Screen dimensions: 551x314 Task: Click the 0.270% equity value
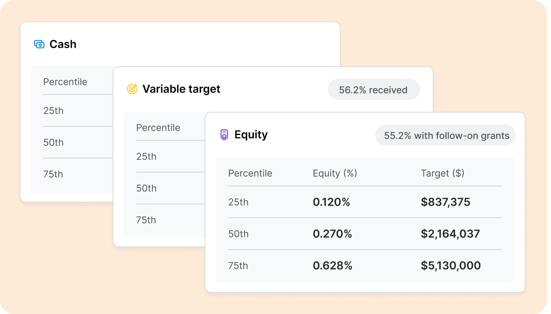coord(332,234)
